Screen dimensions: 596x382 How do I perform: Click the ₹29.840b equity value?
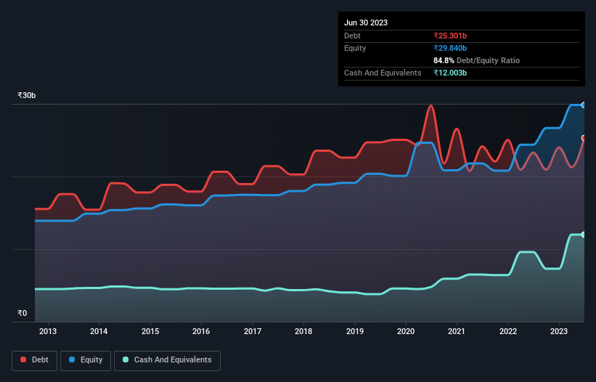(450, 48)
